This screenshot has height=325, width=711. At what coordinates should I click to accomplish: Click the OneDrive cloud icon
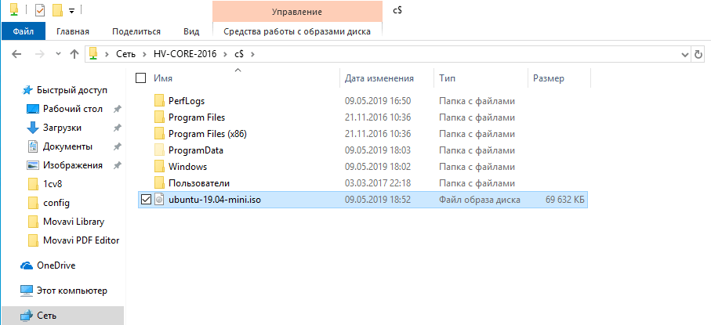pyautogui.click(x=27, y=265)
